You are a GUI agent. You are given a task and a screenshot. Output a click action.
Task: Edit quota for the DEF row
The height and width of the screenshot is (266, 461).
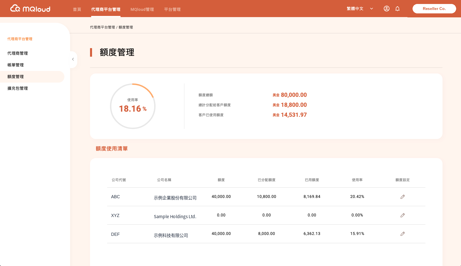[x=403, y=234]
